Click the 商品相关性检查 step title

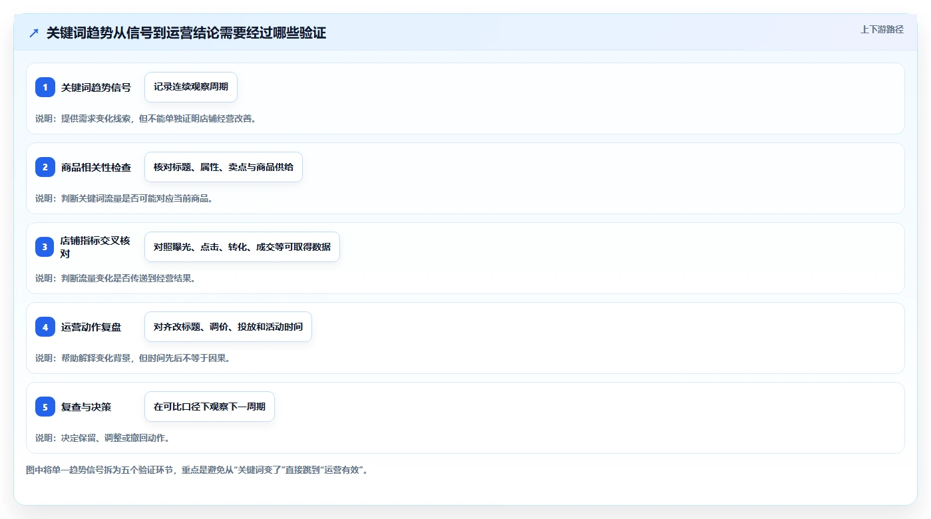click(x=96, y=167)
